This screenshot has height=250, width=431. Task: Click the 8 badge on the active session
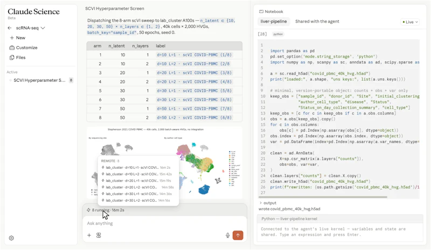(71, 81)
